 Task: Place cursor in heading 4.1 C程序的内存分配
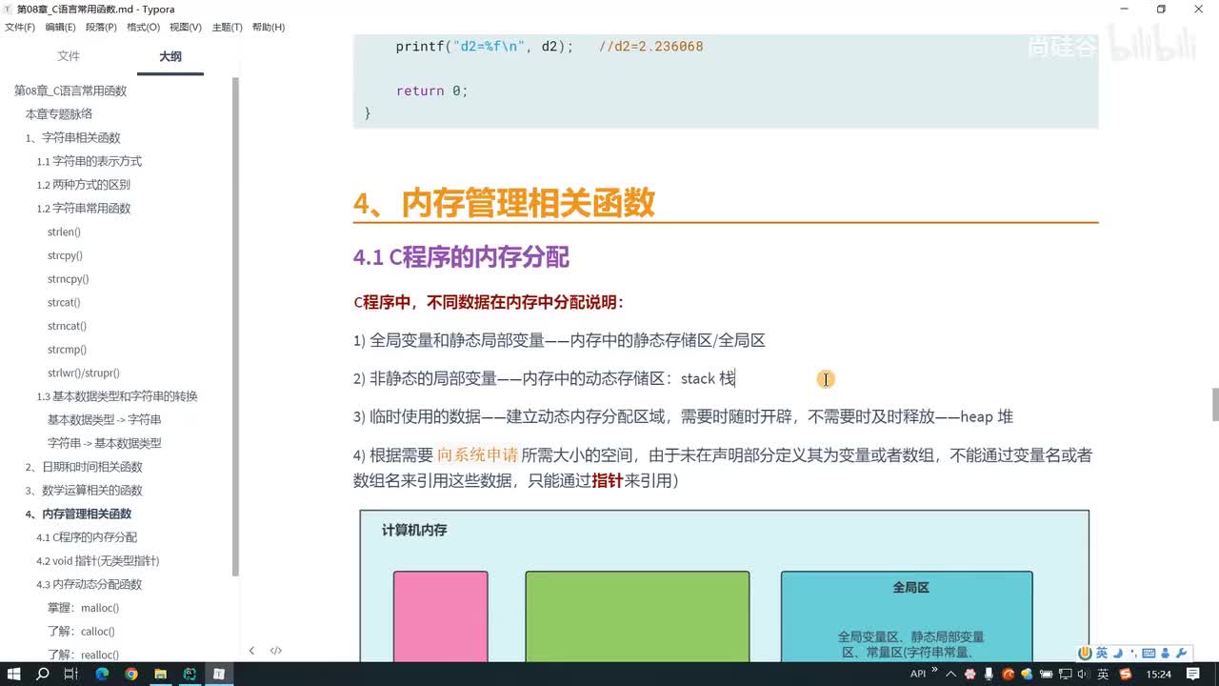click(x=461, y=256)
